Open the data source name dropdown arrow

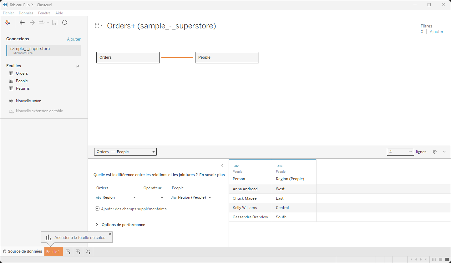(102, 26)
